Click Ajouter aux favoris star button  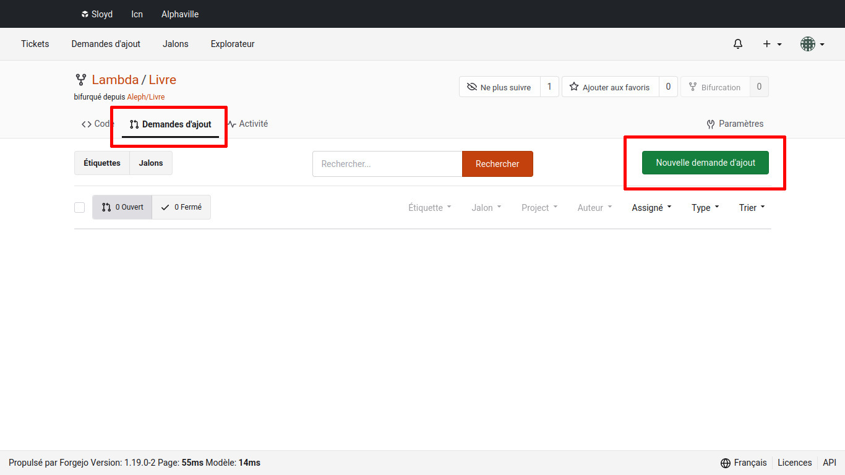pos(610,87)
